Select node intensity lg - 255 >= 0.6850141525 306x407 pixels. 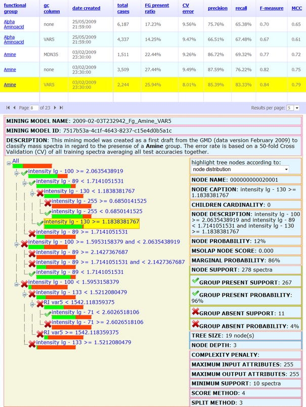(x=99, y=201)
